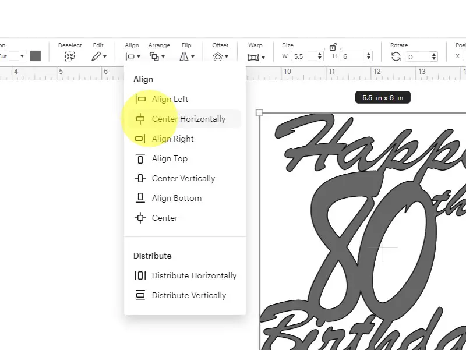Select Distribute Vertically menu entry
The width and height of the screenshot is (466, 350).
185,295
